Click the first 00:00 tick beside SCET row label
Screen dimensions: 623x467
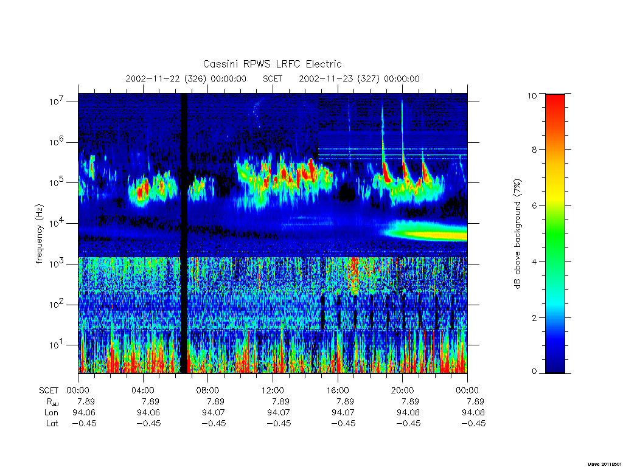[x=78, y=390]
